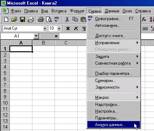Open the Файл menu
The width and height of the screenshot is (154, 131).
(x=16, y=11)
